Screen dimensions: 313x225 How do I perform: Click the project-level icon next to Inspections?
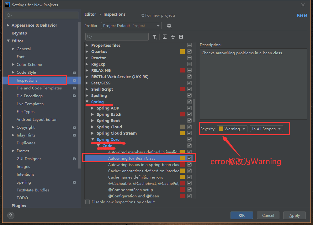pos(74,80)
